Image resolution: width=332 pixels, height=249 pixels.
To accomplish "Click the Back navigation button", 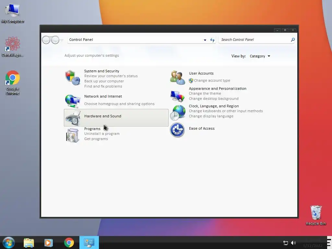I will coord(46,40).
